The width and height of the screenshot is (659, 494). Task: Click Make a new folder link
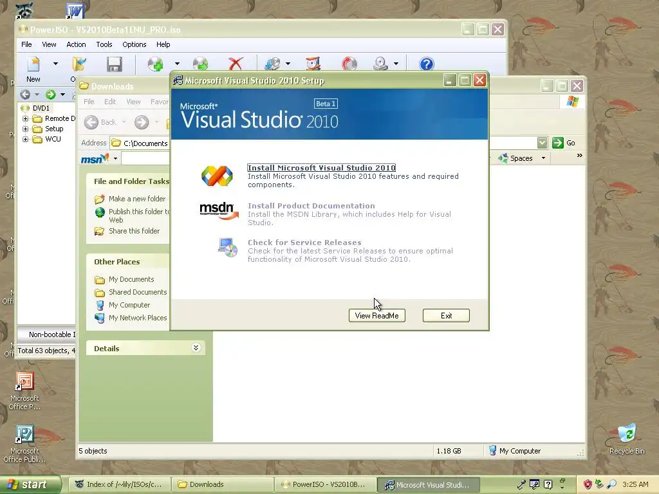click(x=137, y=199)
